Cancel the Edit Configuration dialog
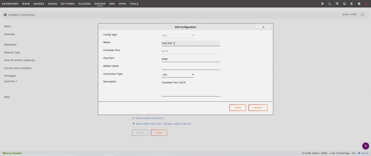This screenshot has width=371, height=156. [x=258, y=108]
